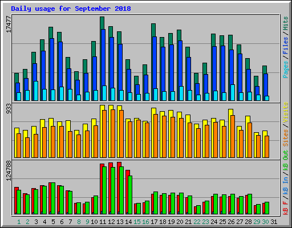Click day 8 on the x-axis

pyautogui.click(x=79, y=222)
